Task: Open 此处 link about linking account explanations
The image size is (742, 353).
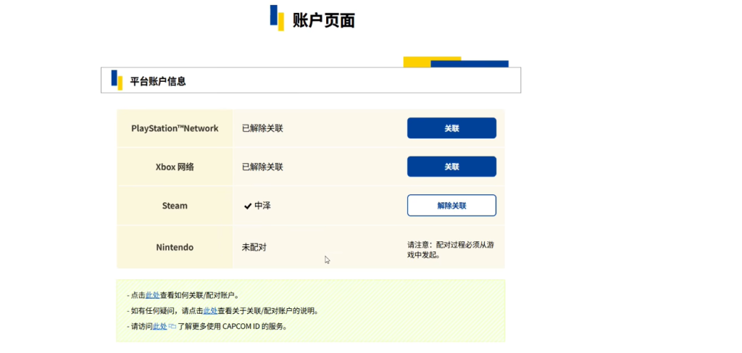Action: 210,311
